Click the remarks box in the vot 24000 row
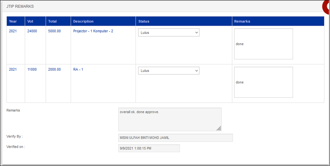Image resolution: width=330 pixels, height=166 pixels. pos(263,44)
